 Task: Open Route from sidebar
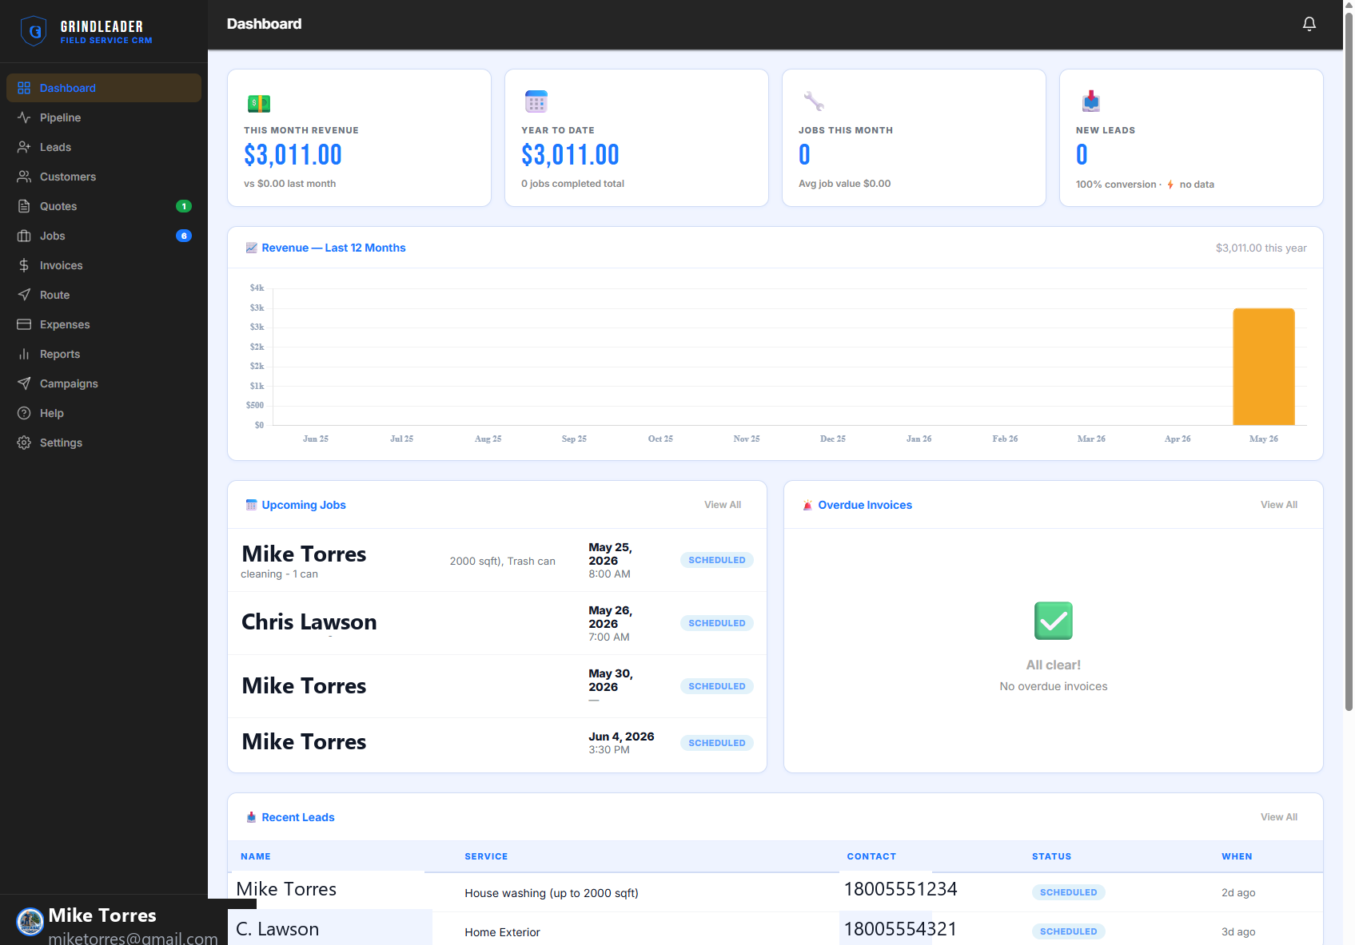tap(104, 295)
